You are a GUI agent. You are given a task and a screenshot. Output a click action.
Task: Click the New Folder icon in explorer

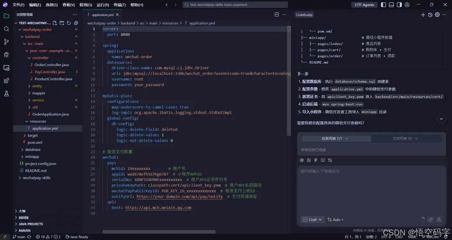click(62, 23)
